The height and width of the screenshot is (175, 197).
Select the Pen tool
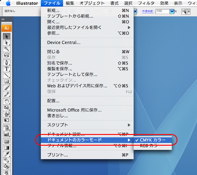7,63
